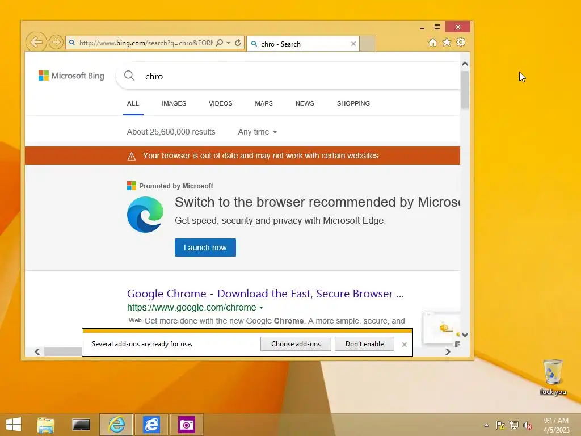Click the vertical scrollbar down arrow
The image size is (581, 436).
(465, 334)
